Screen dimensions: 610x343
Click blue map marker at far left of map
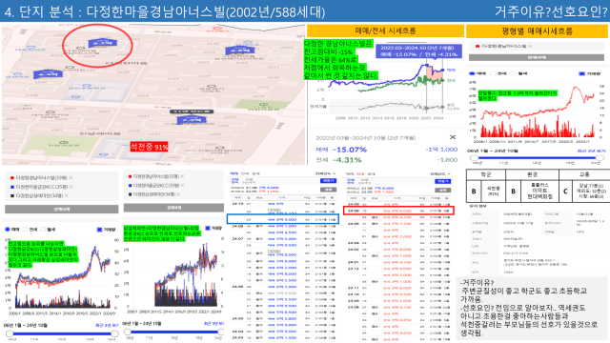pos(48,73)
